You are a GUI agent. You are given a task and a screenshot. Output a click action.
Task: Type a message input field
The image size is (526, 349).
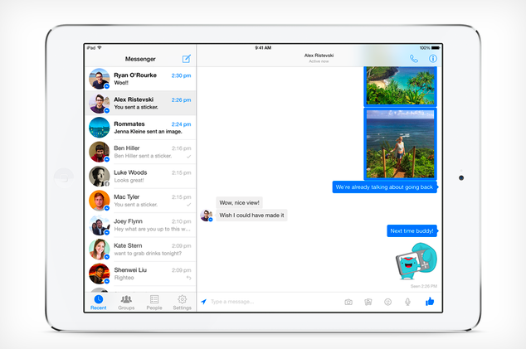click(x=272, y=302)
